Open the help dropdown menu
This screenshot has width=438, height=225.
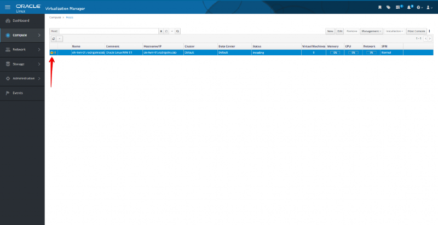(419, 7)
